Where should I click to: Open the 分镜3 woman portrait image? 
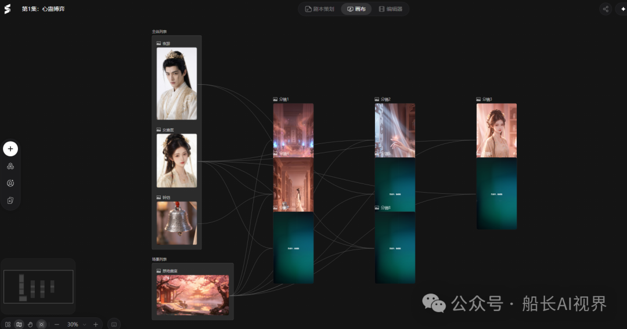point(496,131)
